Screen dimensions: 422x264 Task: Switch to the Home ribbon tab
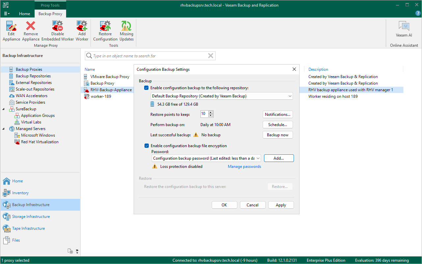[25, 14]
